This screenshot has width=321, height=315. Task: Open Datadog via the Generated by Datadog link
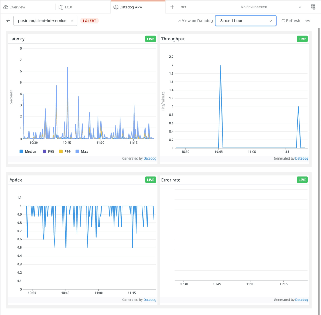pyautogui.click(x=149, y=158)
